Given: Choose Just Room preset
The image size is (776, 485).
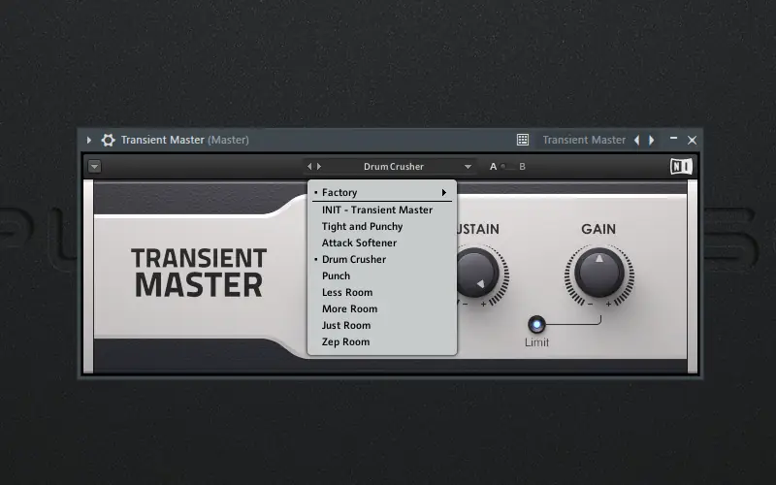Looking at the screenshot, I should coord(382,325).
